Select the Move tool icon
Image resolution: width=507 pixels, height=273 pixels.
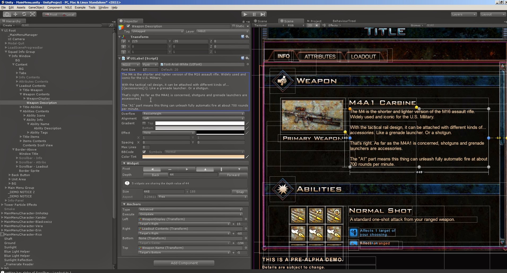point(15,14)
